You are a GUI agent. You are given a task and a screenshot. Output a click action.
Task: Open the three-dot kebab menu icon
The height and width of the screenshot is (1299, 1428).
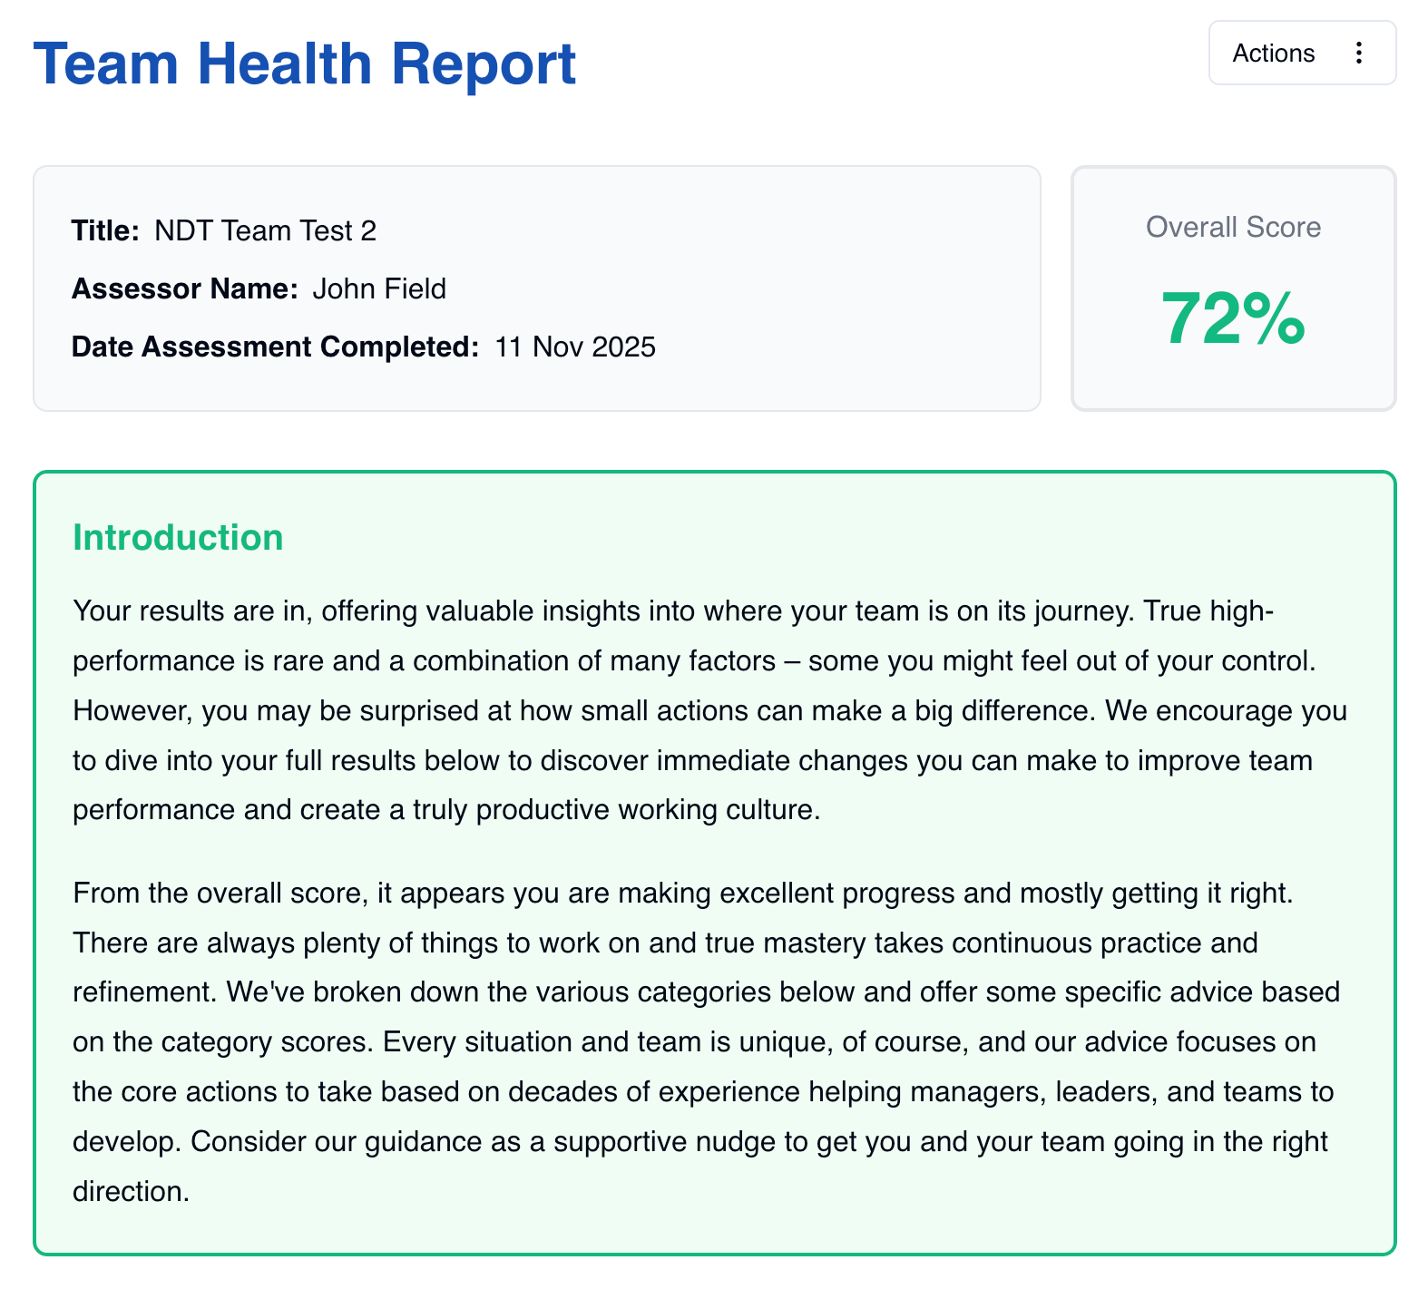pos(1358,54)
